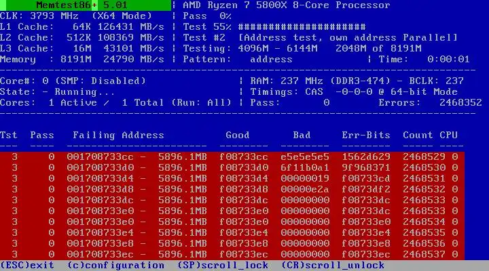Select failing address 001708733ec
Image resolution: width=489 pixels, height=271 pixels.
coord(100,255)
